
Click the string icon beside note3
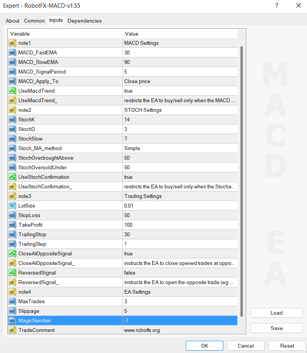tap(12, 196)
